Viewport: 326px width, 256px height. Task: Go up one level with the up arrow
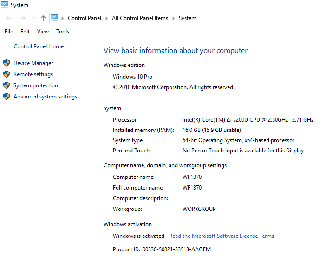click(x=43, y=18)
